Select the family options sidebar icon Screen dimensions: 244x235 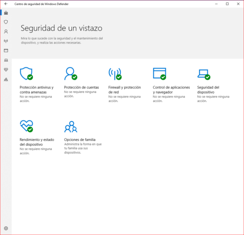[x=6, y=80]
